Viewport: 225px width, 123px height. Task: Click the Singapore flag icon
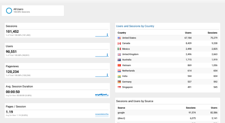(x=119, y=87)
